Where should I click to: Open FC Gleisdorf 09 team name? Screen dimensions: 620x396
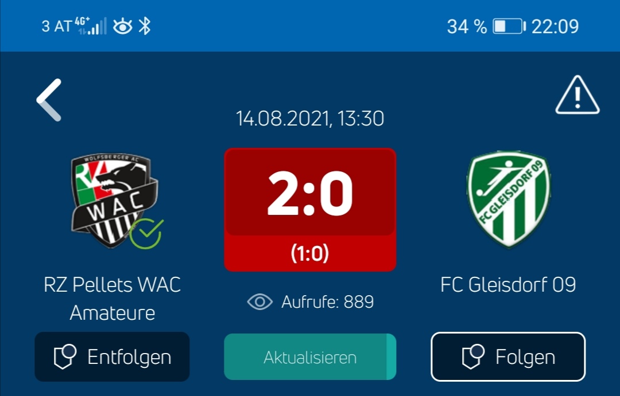tap(508, 285)
